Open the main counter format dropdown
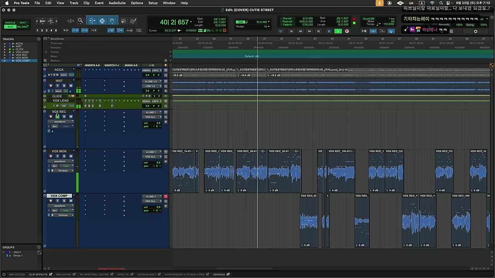 [191, 22]
